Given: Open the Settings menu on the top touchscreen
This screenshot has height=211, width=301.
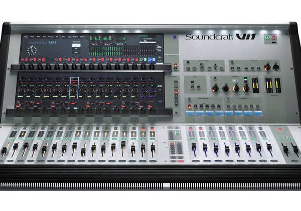Looking at the screenshot, I should [75, 37].
